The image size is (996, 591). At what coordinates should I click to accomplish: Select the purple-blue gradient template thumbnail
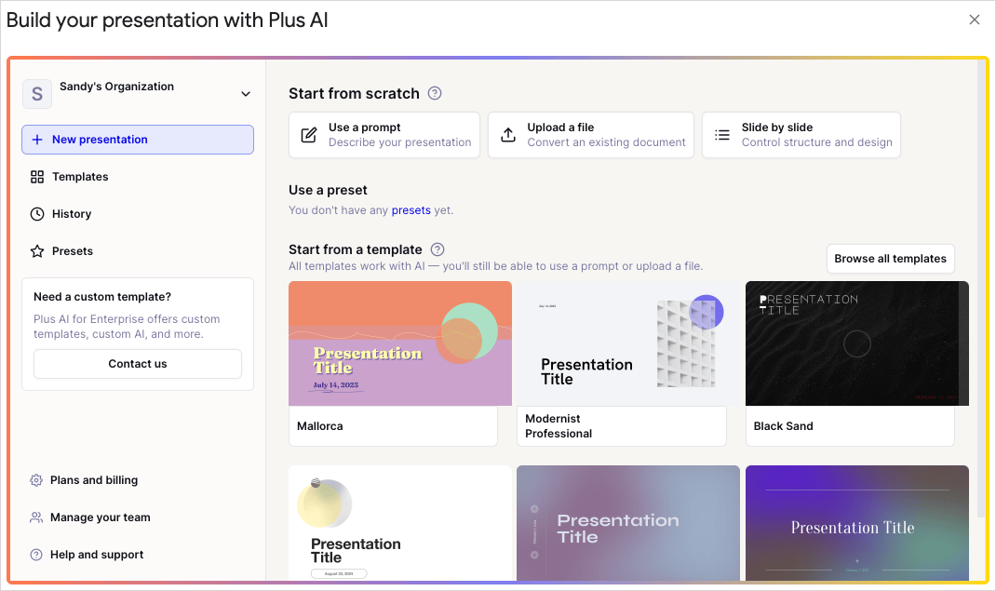pos(628,523)
